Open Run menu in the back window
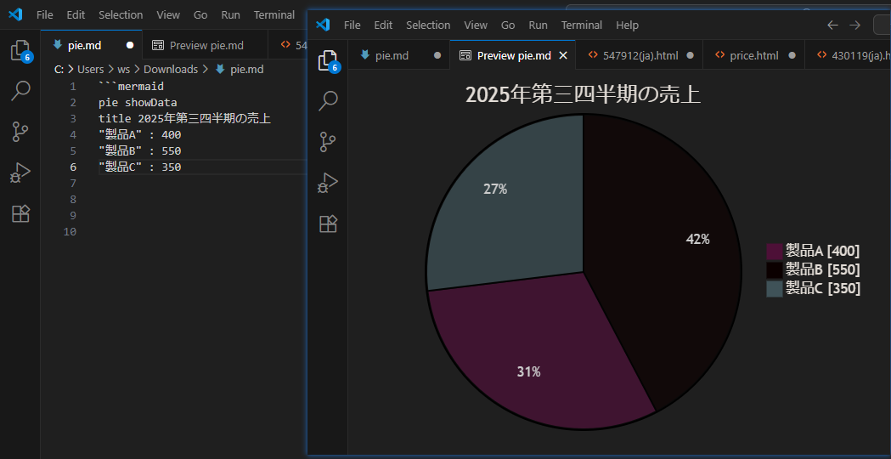Viewport: 891px width, 459px height. [x=231, y=14]
